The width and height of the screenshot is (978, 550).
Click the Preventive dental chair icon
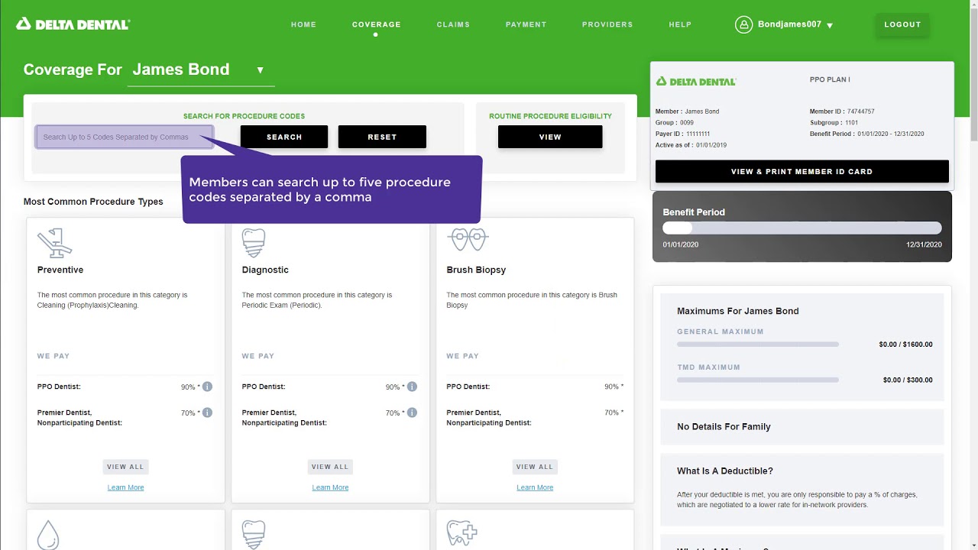coord(54,243)
